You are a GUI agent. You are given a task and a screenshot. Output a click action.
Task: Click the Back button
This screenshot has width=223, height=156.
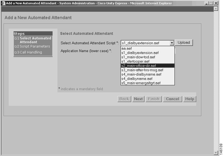[124, 99]
